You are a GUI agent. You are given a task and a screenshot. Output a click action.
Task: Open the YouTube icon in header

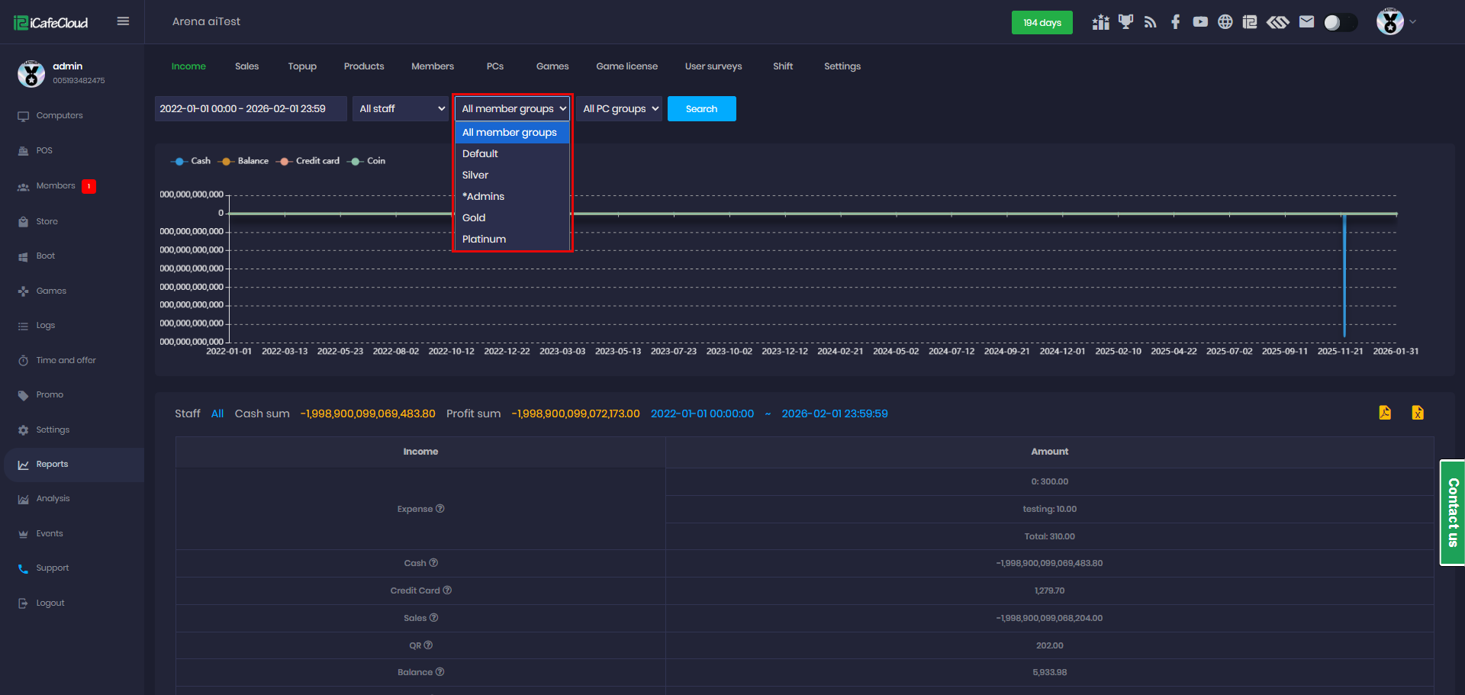(1200, 22)
